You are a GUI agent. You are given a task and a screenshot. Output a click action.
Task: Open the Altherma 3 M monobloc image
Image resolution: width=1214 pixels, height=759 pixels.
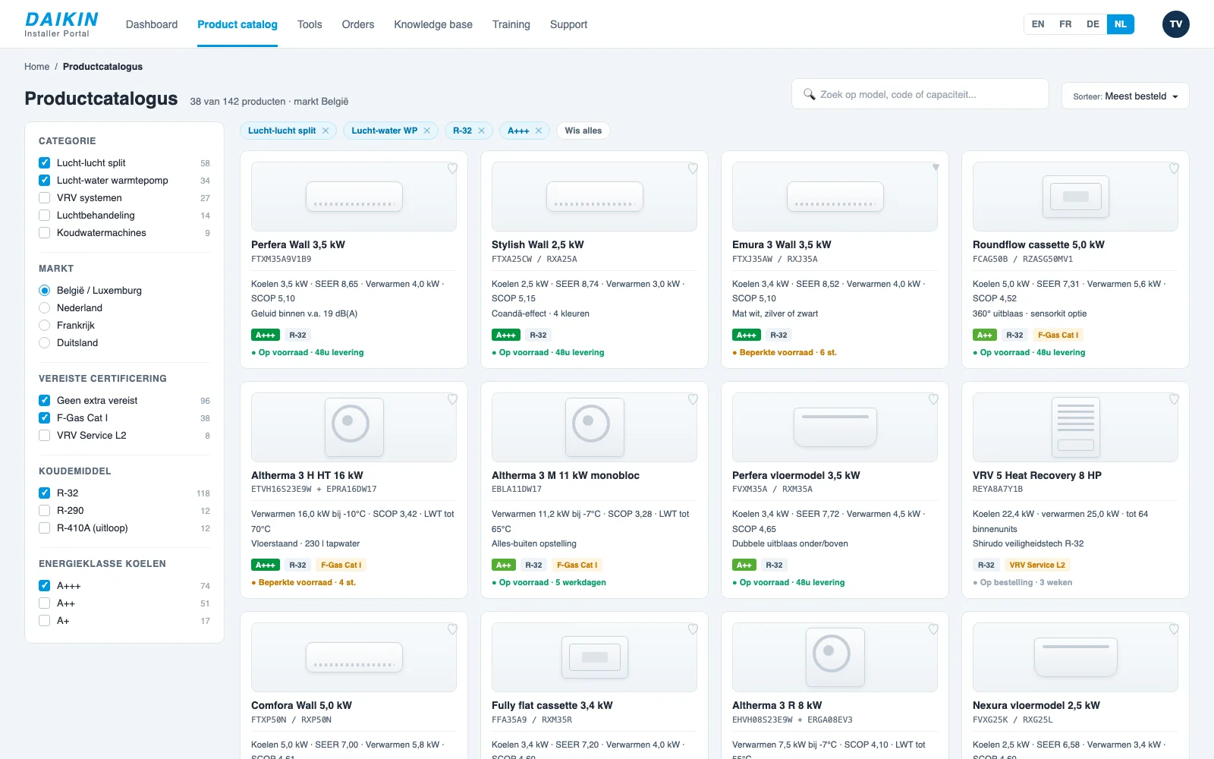point(594,427)
